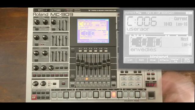Click the Mastering section ON button
The image size is (195, 110).
[63, 84]
